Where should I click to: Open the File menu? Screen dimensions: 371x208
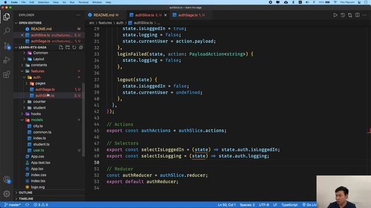pyautogui.click(x=23, y=2)
